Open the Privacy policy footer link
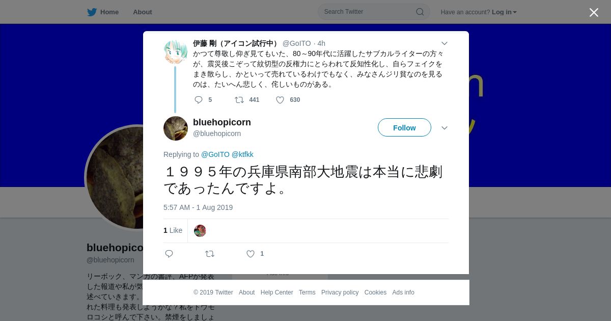The image size is (611, 321). [340, 292]
